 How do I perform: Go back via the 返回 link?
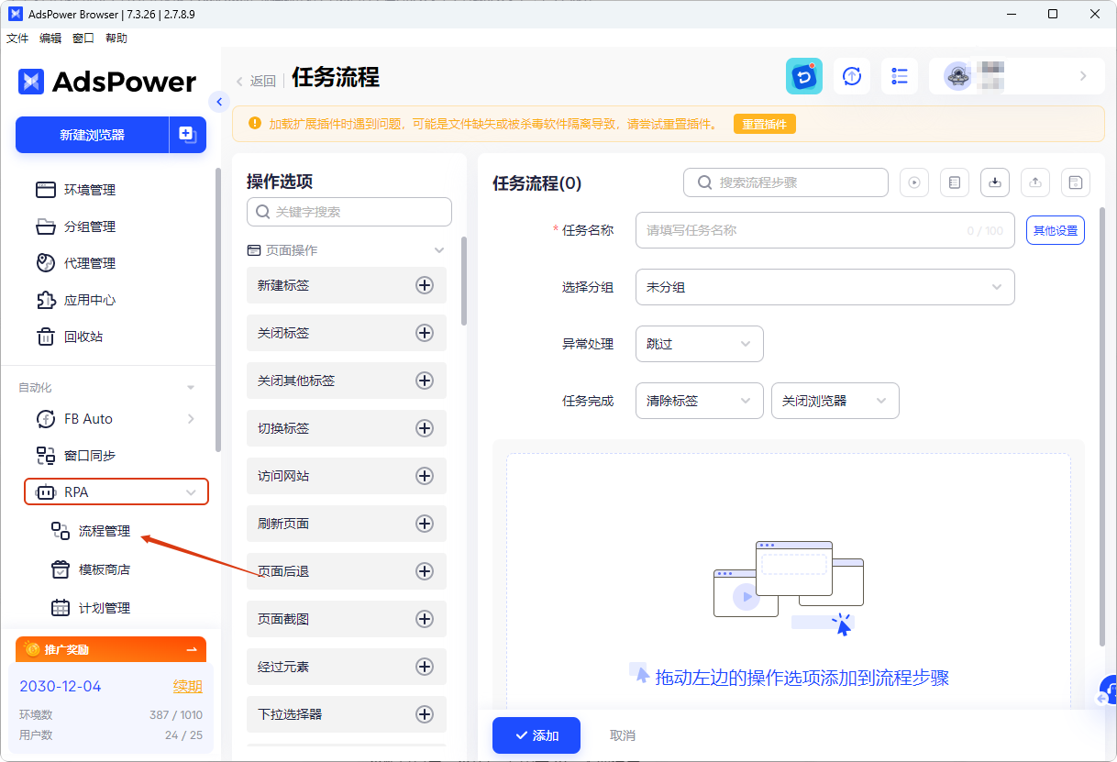tap(256, 81)
